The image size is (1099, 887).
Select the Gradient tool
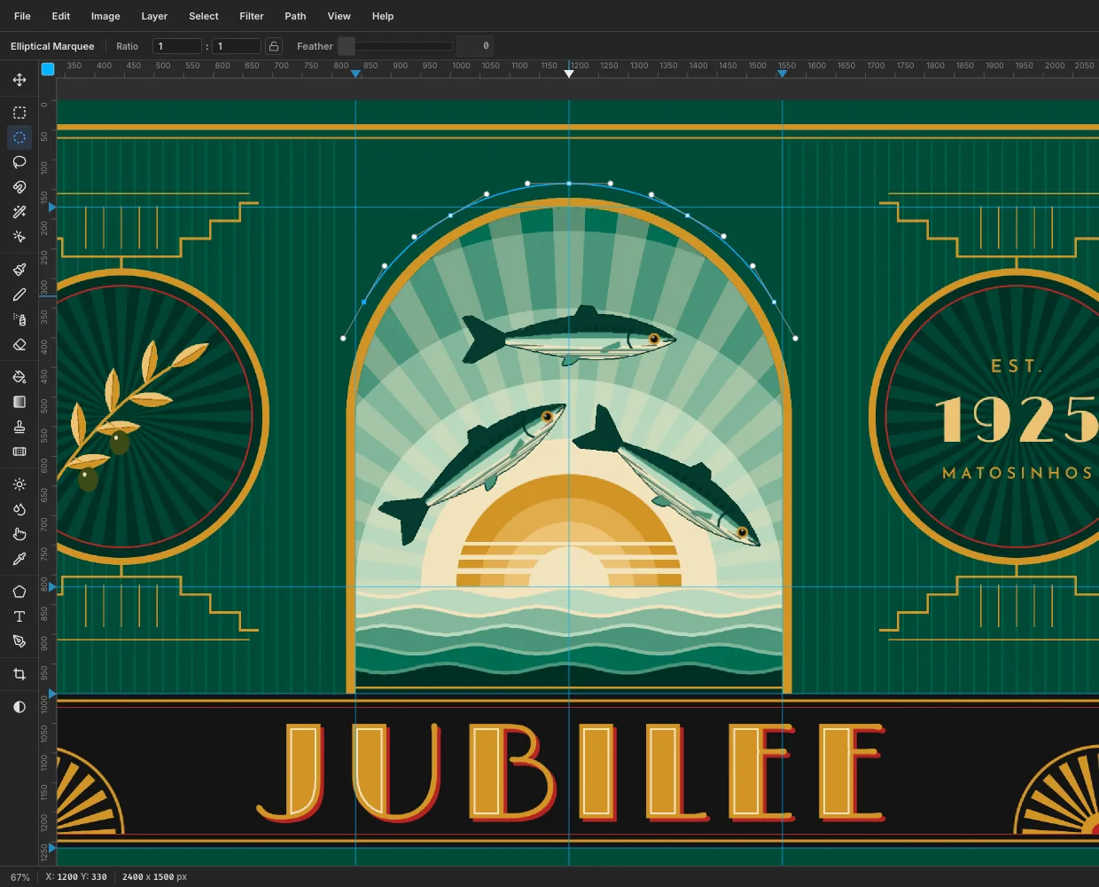coord(19,402)
